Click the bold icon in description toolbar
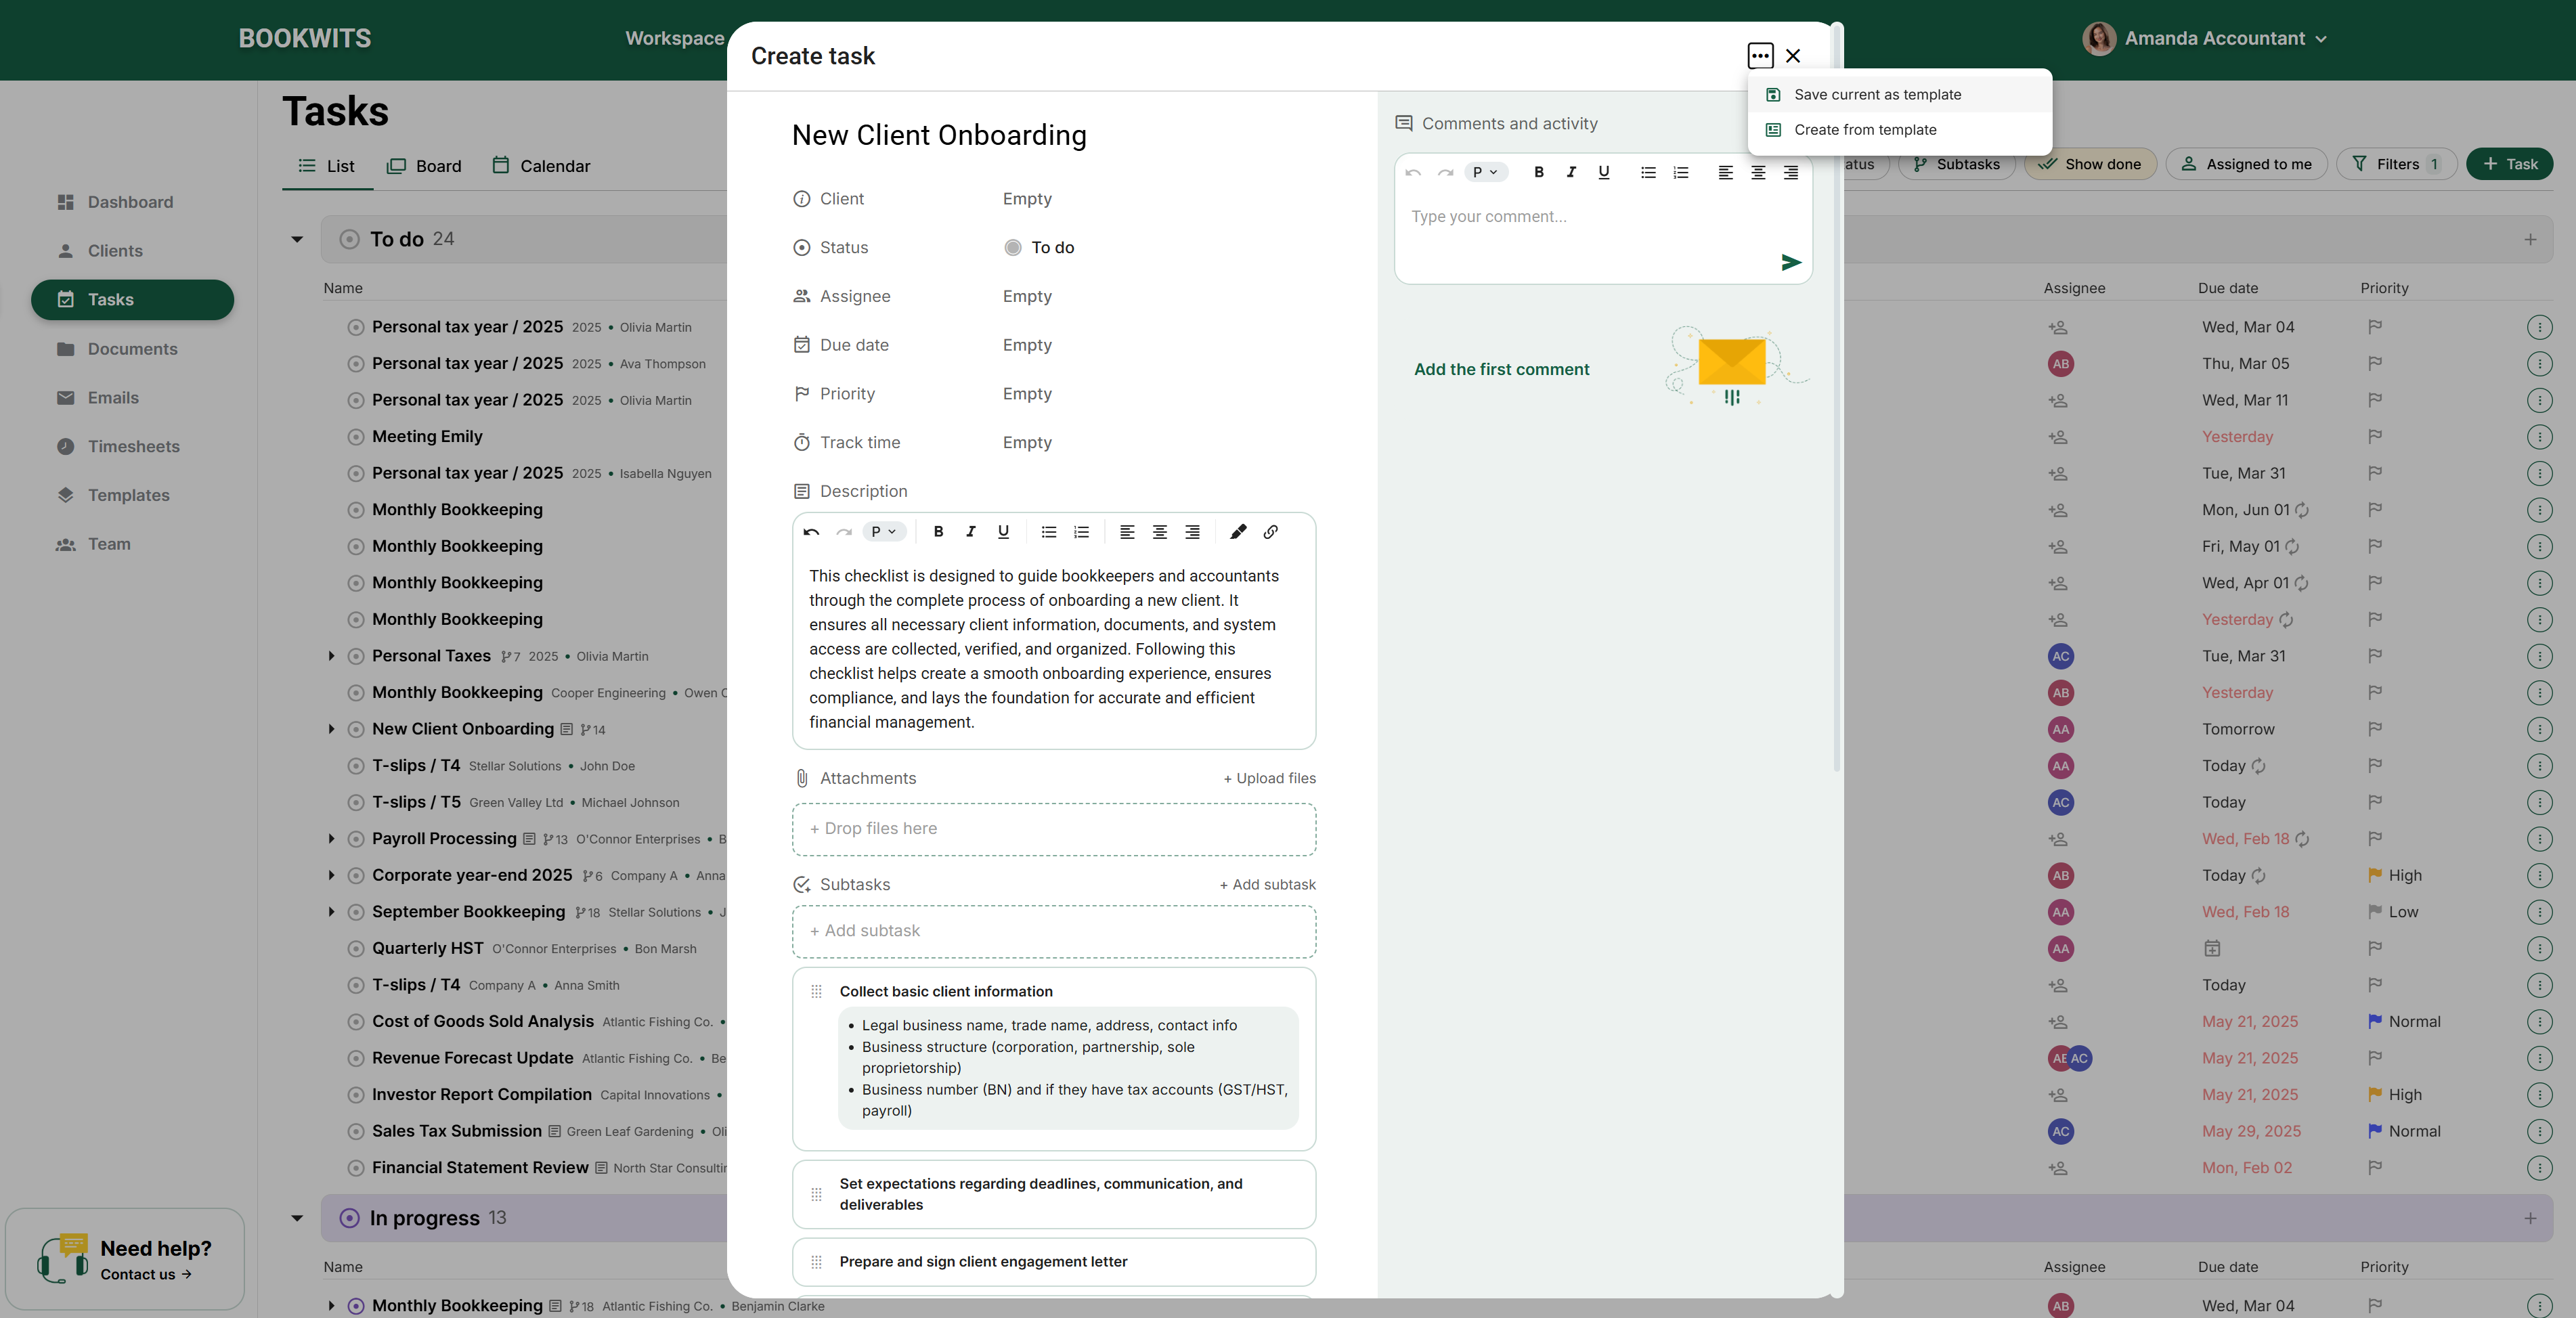This screenshot has height=1318, width=2576. [x=938, y=532]
